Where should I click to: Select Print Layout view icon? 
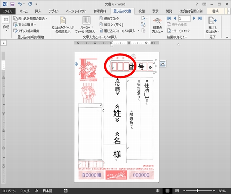(167, 191)
